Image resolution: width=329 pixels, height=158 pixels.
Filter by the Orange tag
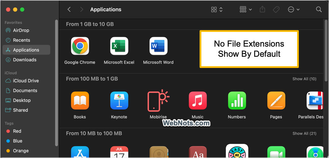pyautogui.click(x=26, y=151)
